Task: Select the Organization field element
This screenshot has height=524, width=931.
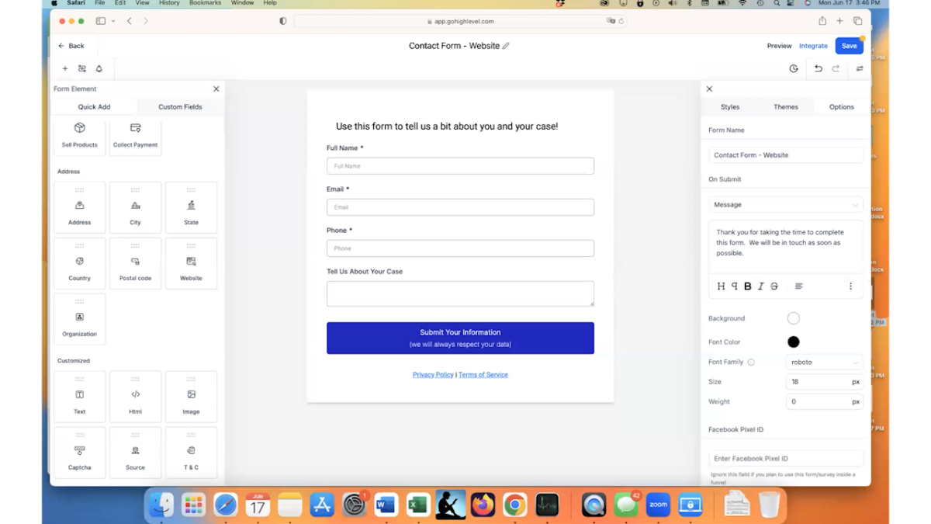Action: (x=79, y=319)
